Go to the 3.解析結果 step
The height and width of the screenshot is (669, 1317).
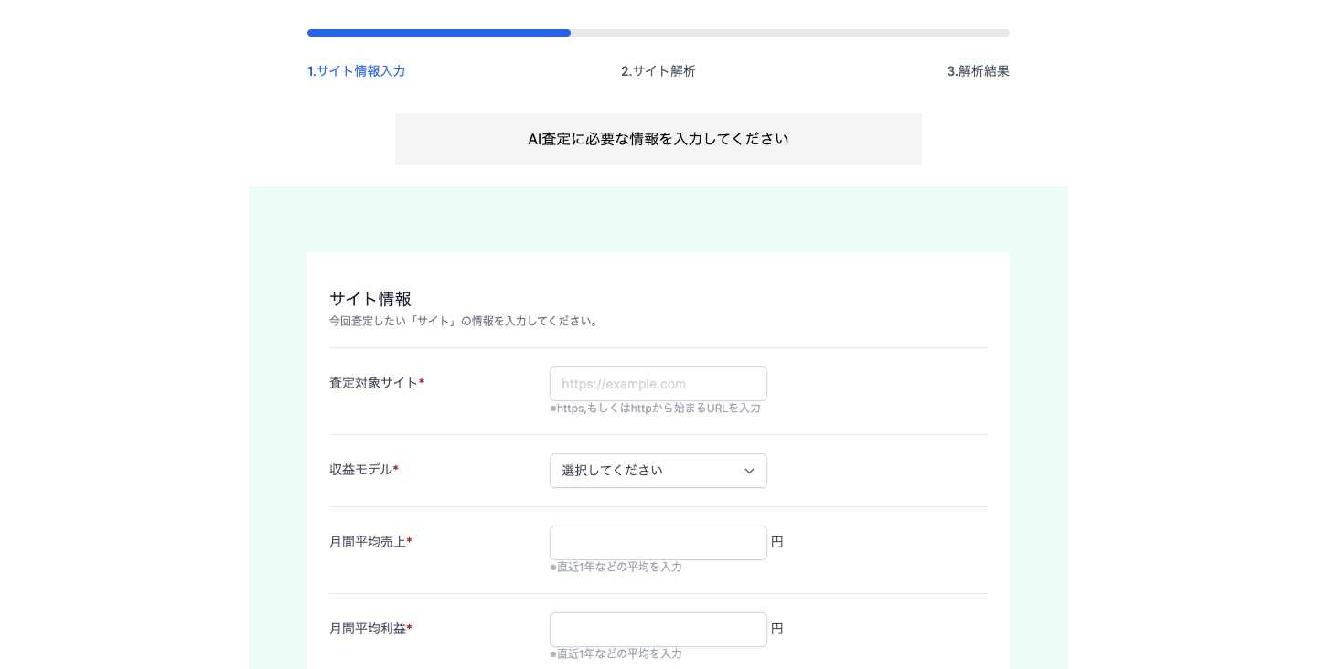[x=978, y=71]
